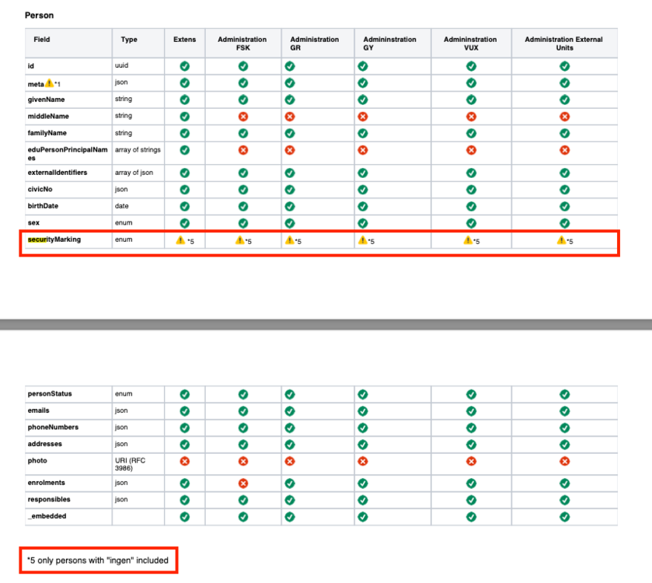The width and height of the screenshot is (652, 583).
Task: Click securityMarking warning icon under Extens column
Action: (x=180, y=241)
